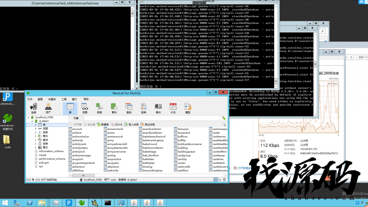The height and width of the screenshot is (207, 368).
Task: Open PowerShell from the taskbar
Action: coord(29,203)
